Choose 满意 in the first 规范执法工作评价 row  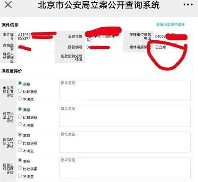pos(20,109)
